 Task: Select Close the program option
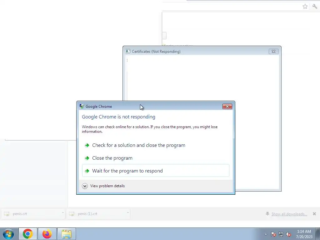(156, 158)
